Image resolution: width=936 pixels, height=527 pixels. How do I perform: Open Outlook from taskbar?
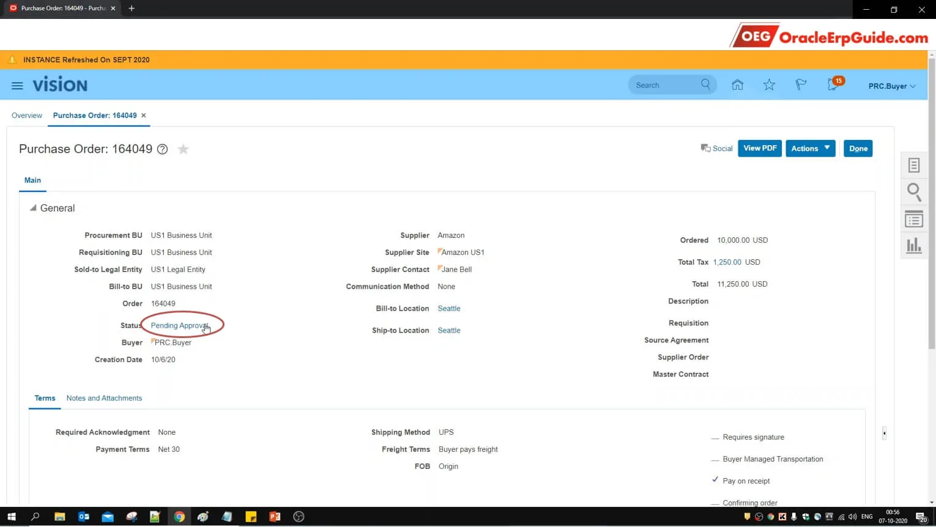pos(84,517)
